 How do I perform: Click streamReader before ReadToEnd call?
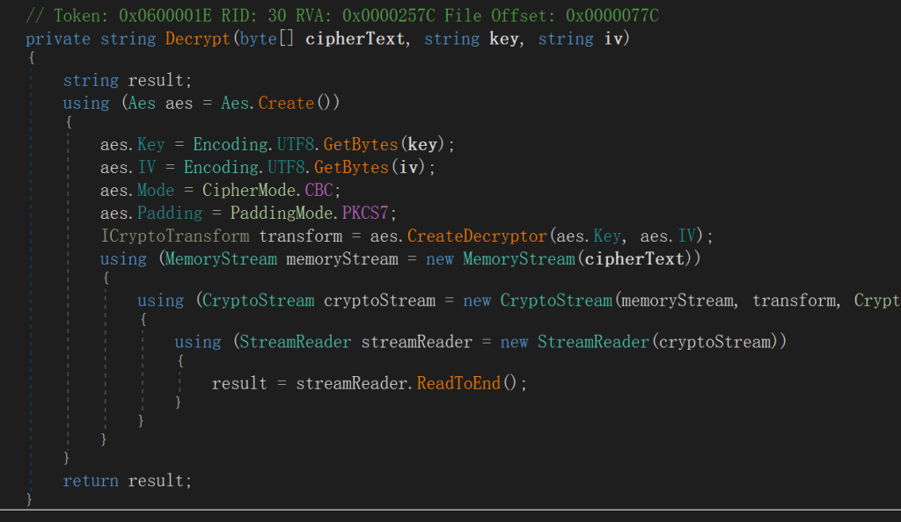point(352,384)
